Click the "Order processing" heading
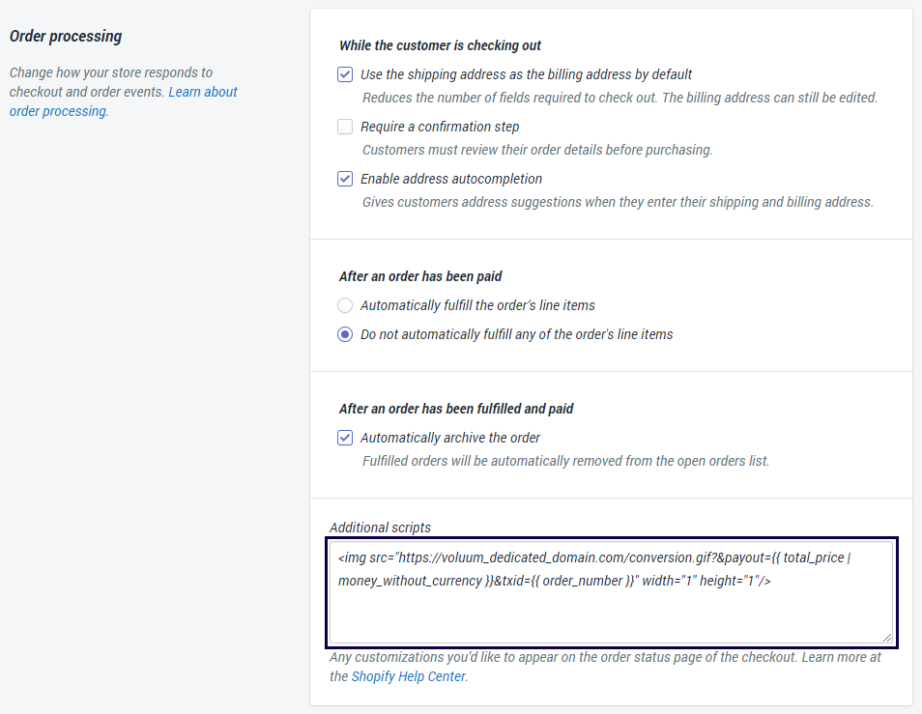 (x=66, y=36)
